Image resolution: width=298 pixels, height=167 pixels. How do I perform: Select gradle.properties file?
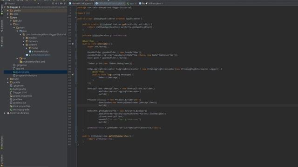(22, 96)
